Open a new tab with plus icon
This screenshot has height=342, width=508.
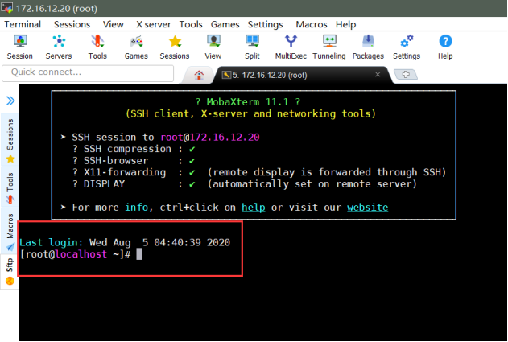pyautogui.click(x=406, y=75)
